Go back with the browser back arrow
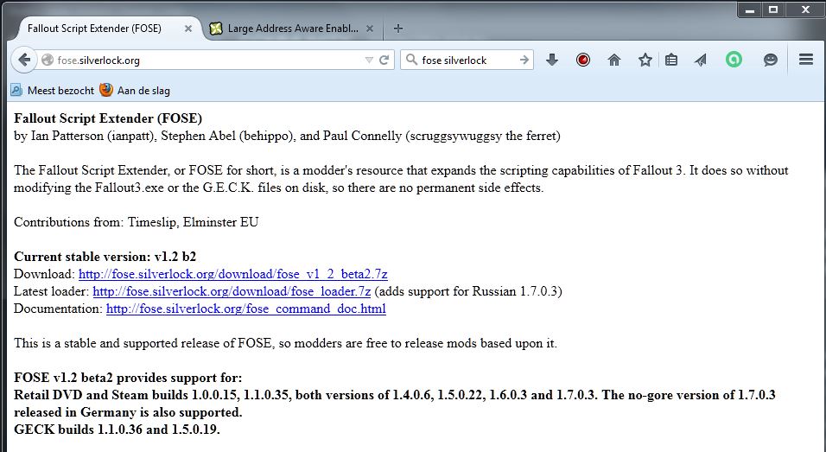Image resolution: width=826 pixels, height=452 pixels. tap(23, 60)
